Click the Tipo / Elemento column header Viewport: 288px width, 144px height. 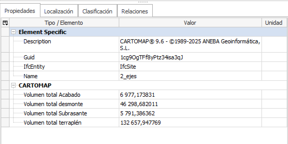click(x=64, y=23)
